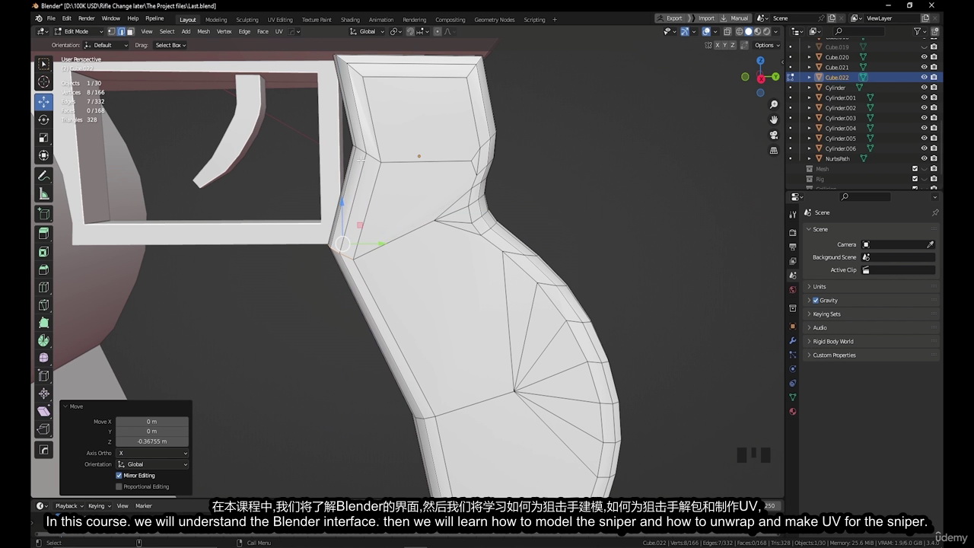This screenshot has height=548, width=974.
Task: Toggle X-ray display in viewport header
Action: pyautogui.click(x=727, y=31)
